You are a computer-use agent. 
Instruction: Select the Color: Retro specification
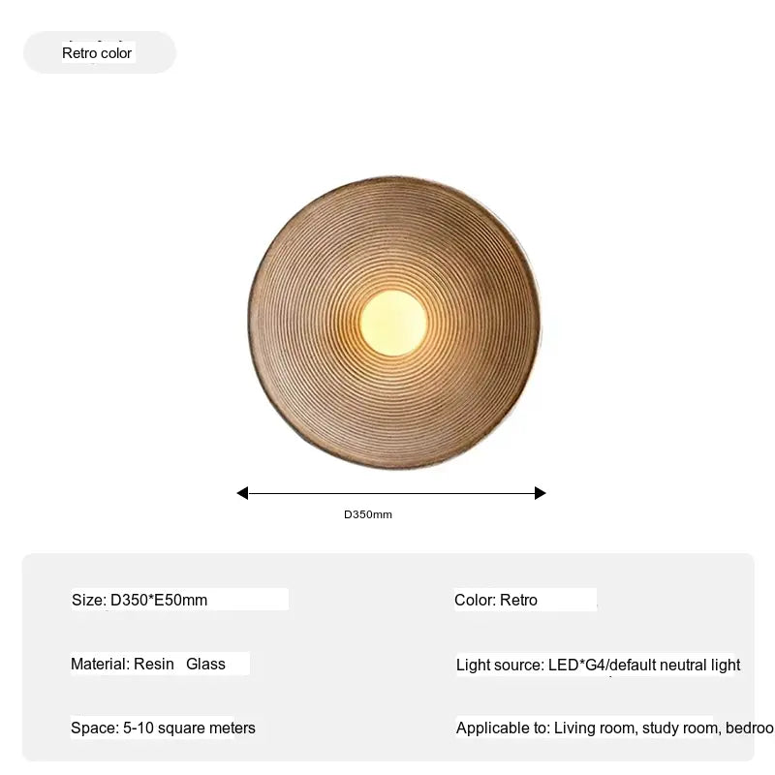(x=496, y=600)
